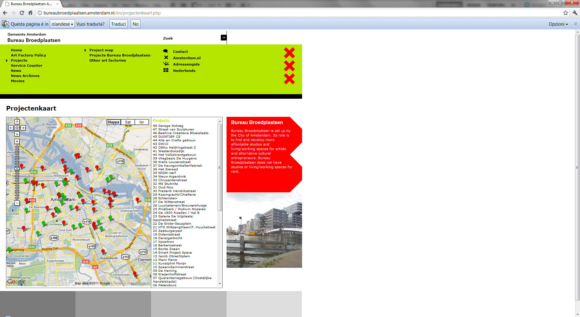Go back to the previous page
The width and height of the screenshot is (580, 317).
coord(5,13)
